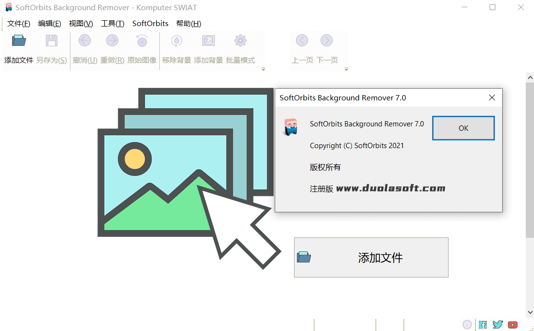Close the About dialog with X
The image size is (534, 331).
tap(492, 97)
